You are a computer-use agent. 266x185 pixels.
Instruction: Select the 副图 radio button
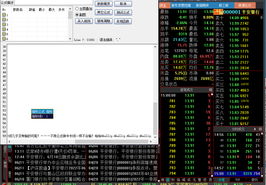77,15
